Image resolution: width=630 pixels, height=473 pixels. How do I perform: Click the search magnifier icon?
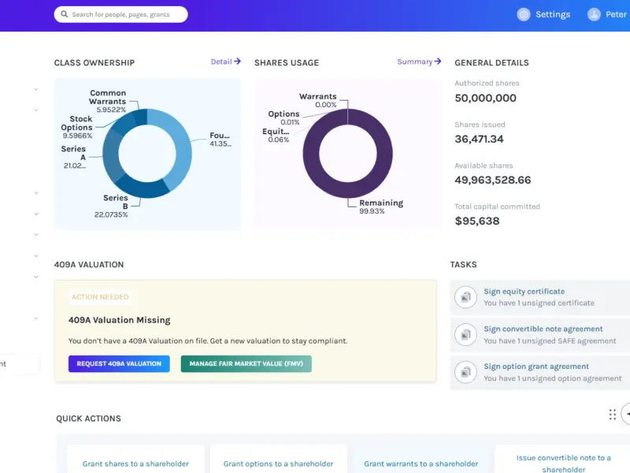[65, 14]
